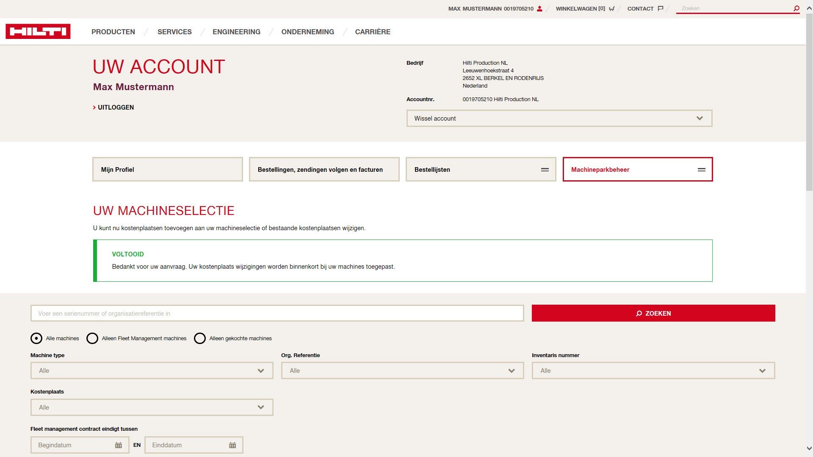Image resolution: width=813 pixels, height=457 pixels.
Task: Expand Machineparkbeheer hamburger icon
Action: coord(702,170)
